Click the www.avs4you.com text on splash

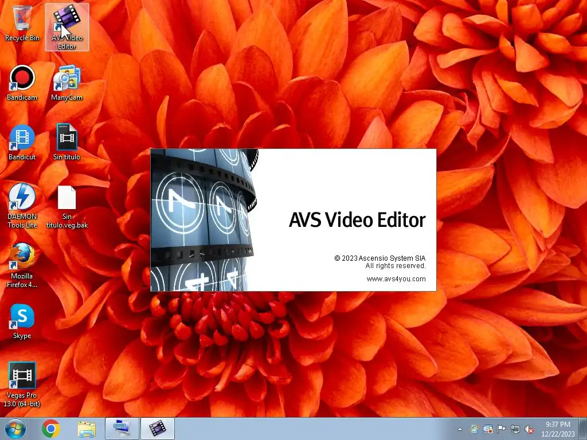click(x=396, y=279)
